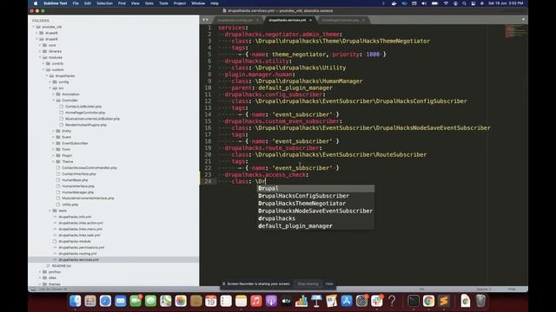Open Calendar showing 19 in dock
Screen dimensions: 556x312
click(210, 301)
